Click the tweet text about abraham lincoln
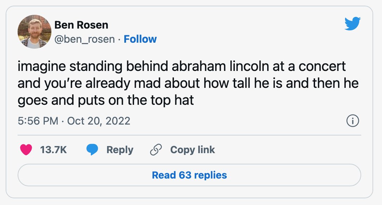The width and height of the screenshot is (382, 205). pyautogui.click(x=188, y=83)
